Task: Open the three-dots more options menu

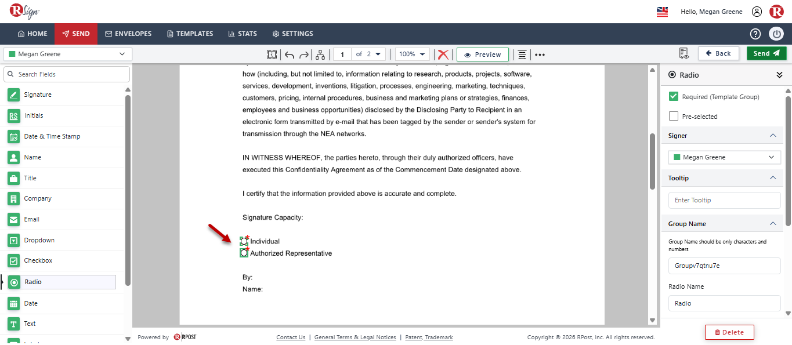Action: (x=540, y=55)
